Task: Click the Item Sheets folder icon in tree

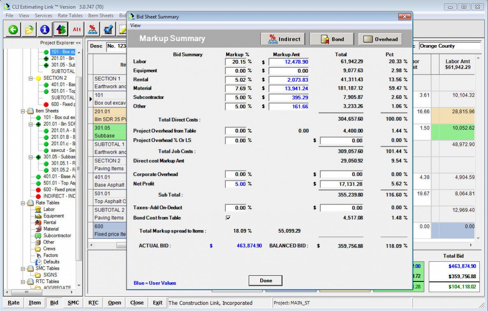Action: point(30,111)
